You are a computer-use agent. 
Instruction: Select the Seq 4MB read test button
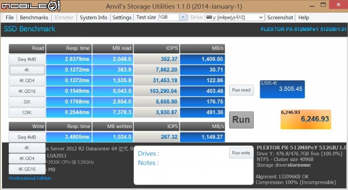[27, 59]
